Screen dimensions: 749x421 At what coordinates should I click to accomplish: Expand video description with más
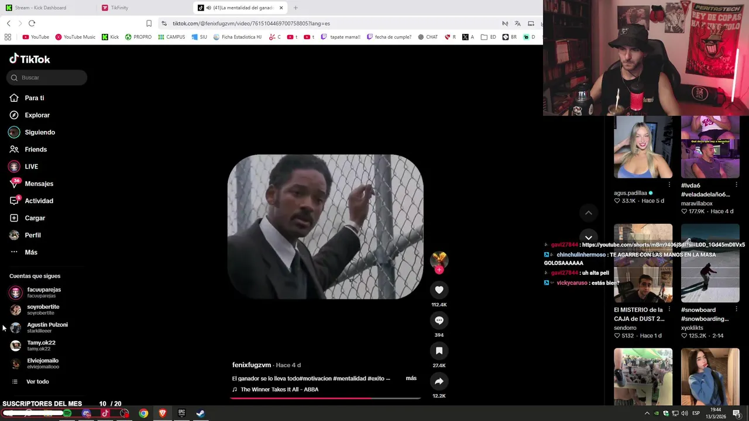coord(411,378)
